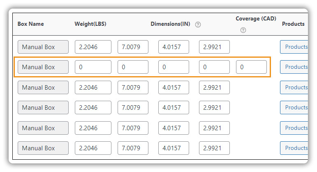Image resolution: width=317 pixels, height=172 pixels.
Task: Select the Weight(LBS) column header
Action: point(90,24)
